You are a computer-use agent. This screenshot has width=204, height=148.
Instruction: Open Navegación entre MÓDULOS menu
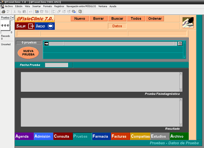tap(81, 6)
